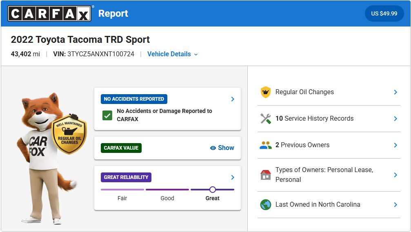Open Last Owned in North Carolina
The height and width of the screenshot is (232, 411).
tap(329, 205)
